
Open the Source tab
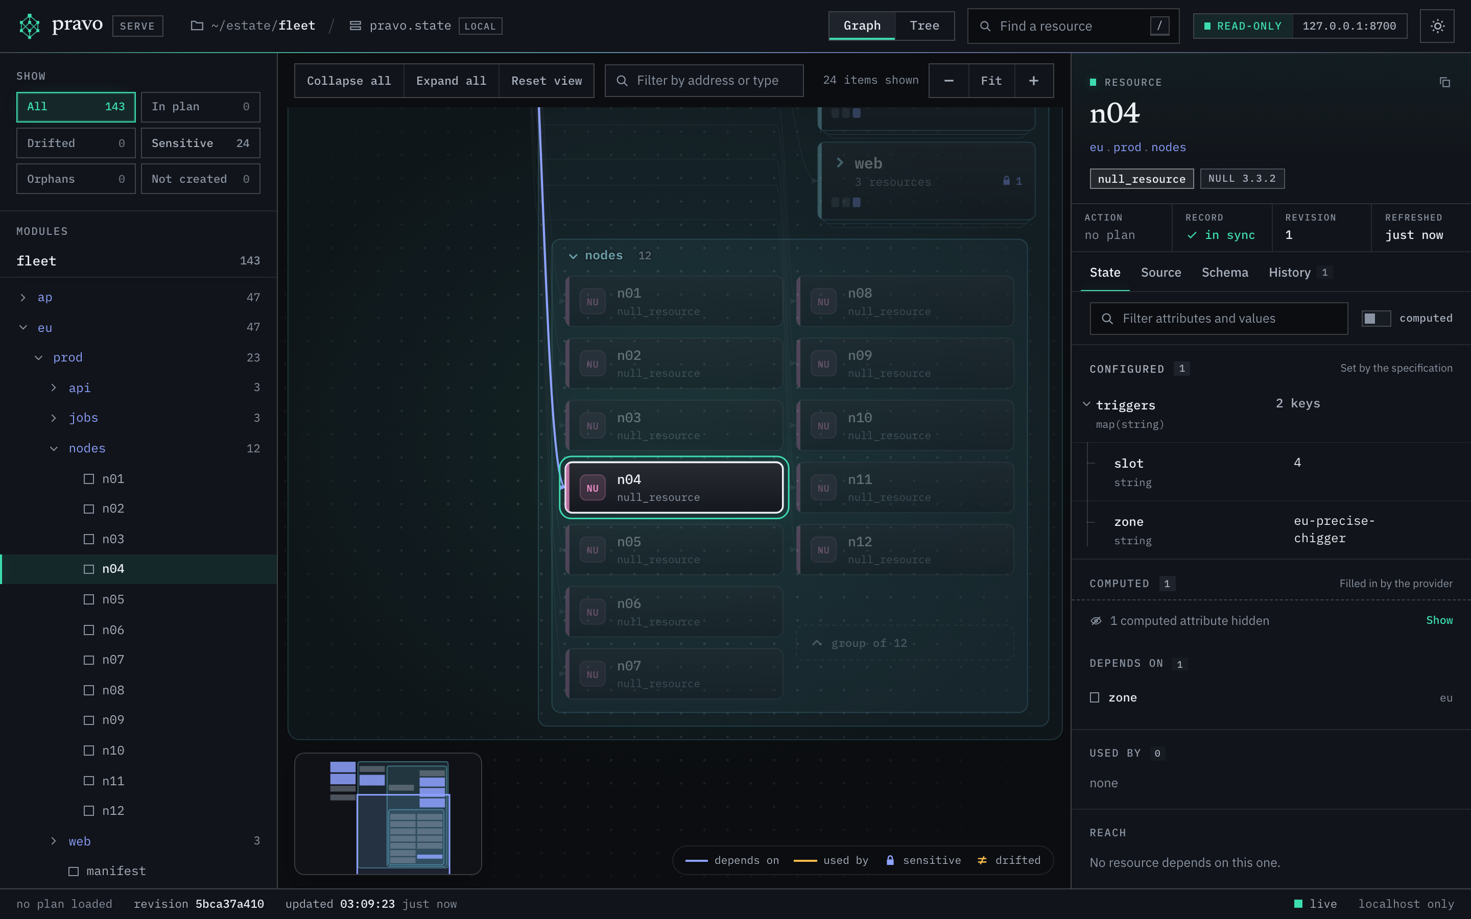coord(1160,273)
